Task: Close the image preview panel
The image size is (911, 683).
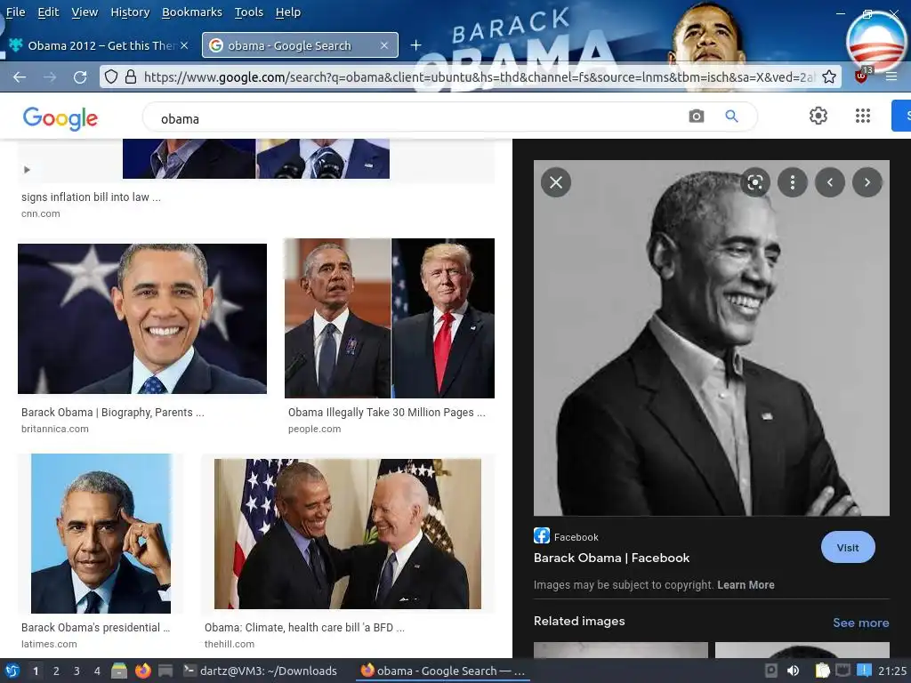Action: [x=556, y=182]
